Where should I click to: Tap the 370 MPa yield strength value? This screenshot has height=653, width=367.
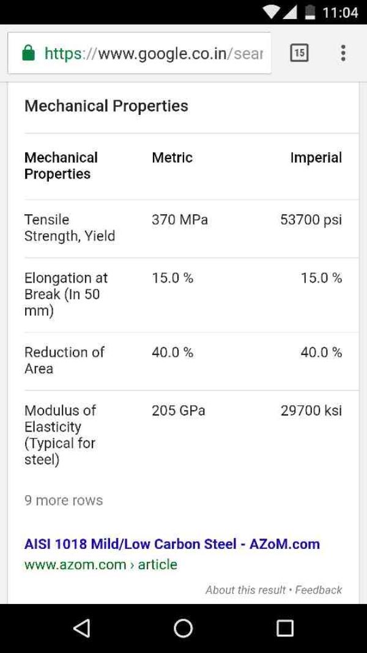tap(180, 220)
